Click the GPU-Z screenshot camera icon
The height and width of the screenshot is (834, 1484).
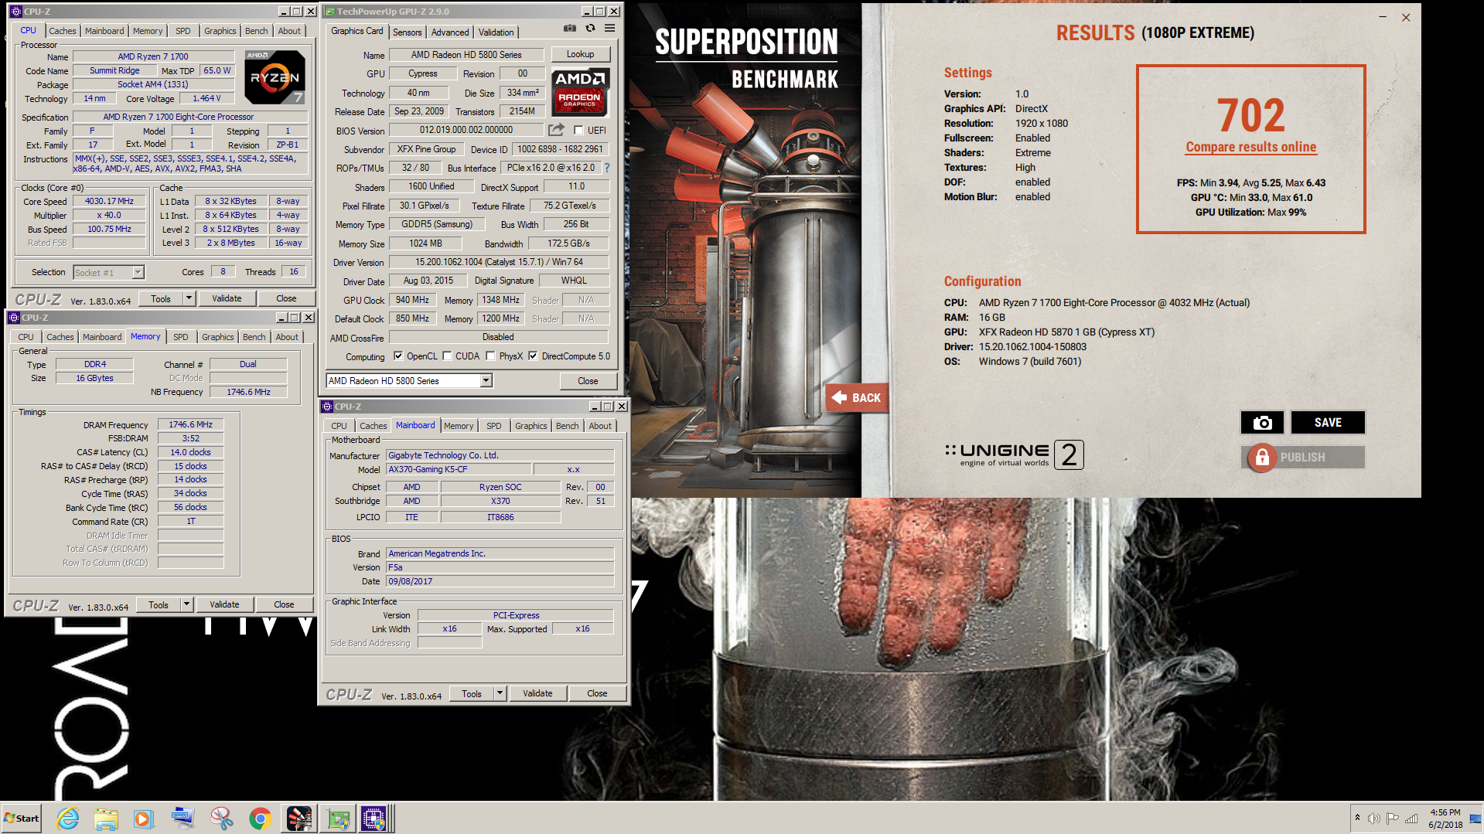[x=570, y=28]
